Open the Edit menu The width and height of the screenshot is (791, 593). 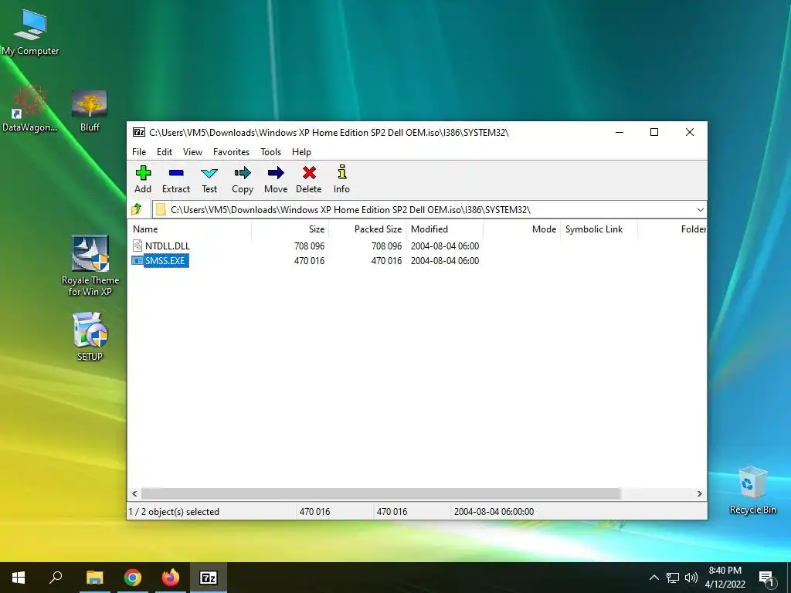point(165,152)
